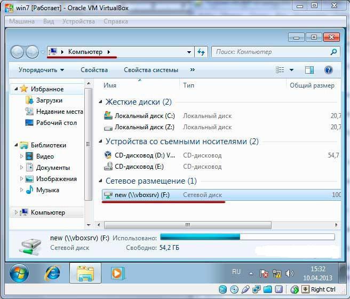Select Локальный диск (Z:) drive icon
350x299 pixels.
tap(108, 128)
